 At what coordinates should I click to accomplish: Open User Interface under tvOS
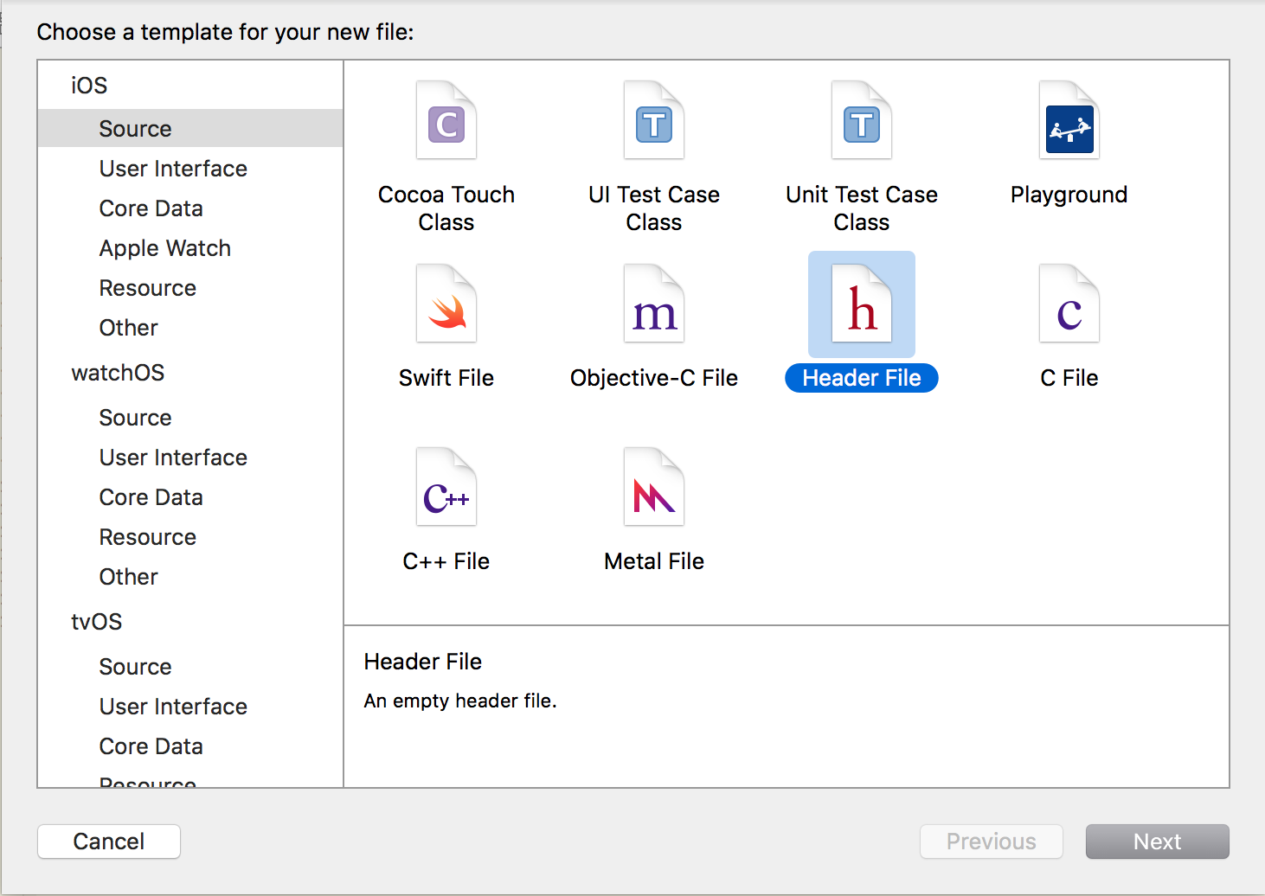tap(173, 707)
